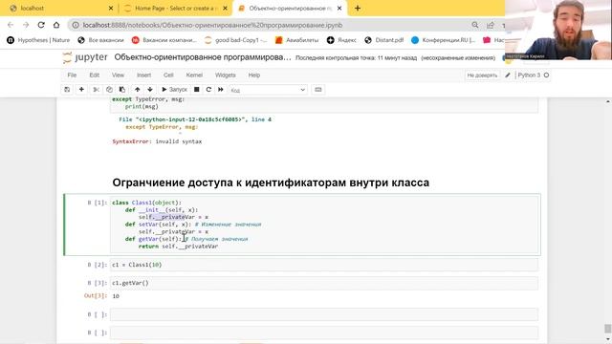The width and height of the screenshot is (612, 344).
Task: Click the address bar URL
Action: click(212, 25)
